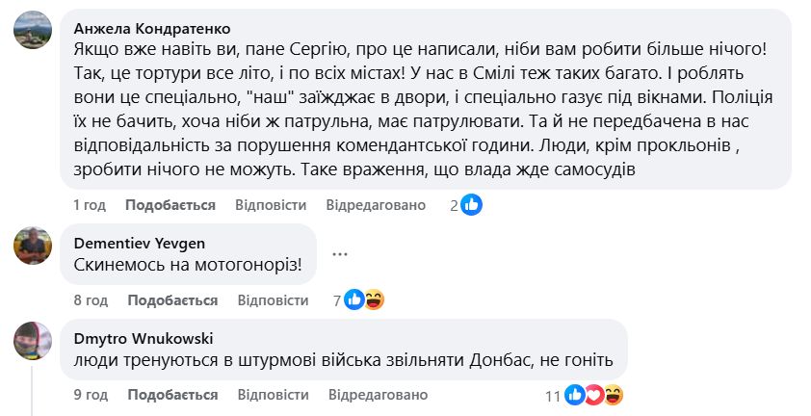Image resolution: width=811 pixels, height=416 pixels.
Task: Click the like reaction icon on Dementiev's comment
Action: 354,300
